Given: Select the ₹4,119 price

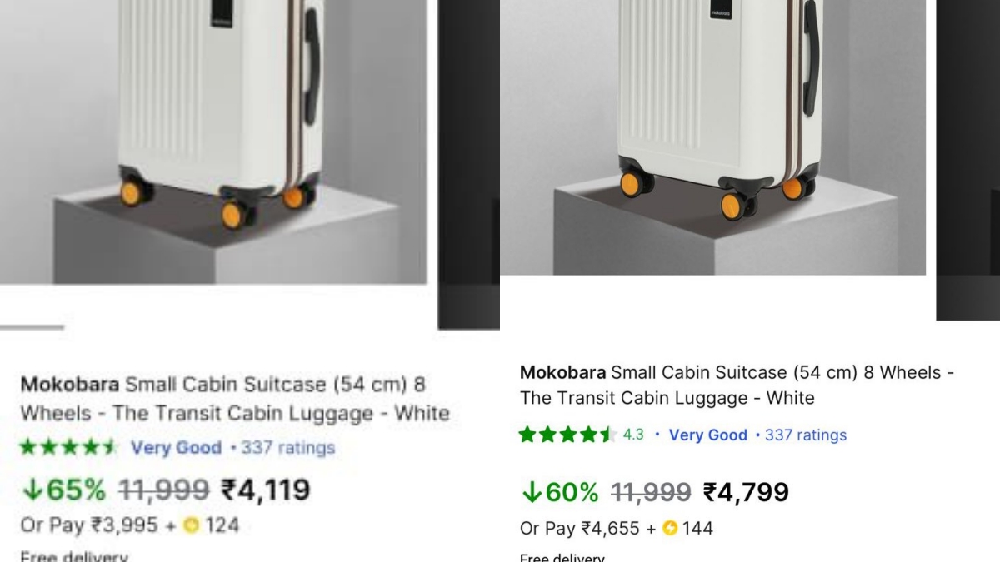Looking at the screenshot, I should point(265,490).
